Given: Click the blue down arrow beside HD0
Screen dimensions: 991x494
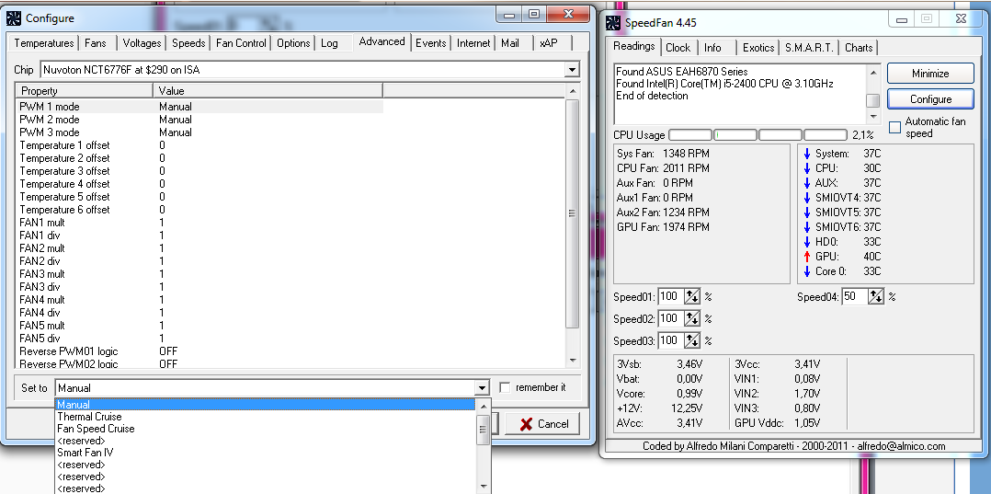Looking at the screenshot, I should 806,242.
